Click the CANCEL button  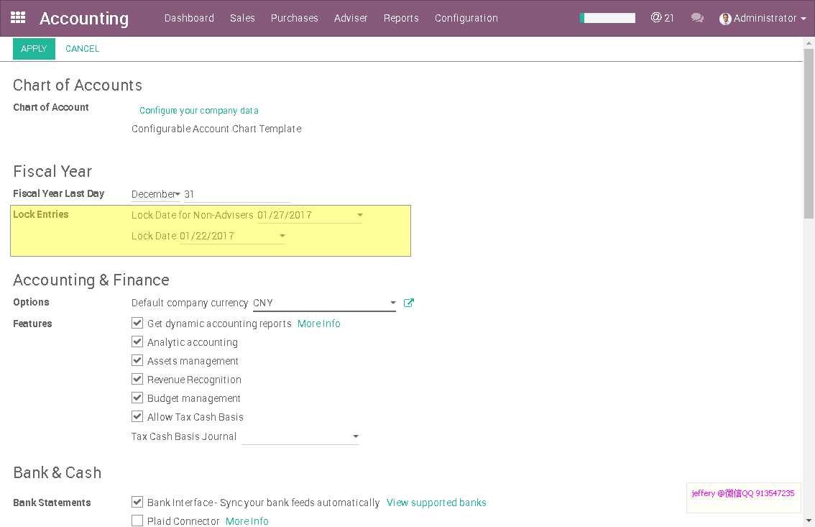82,49
